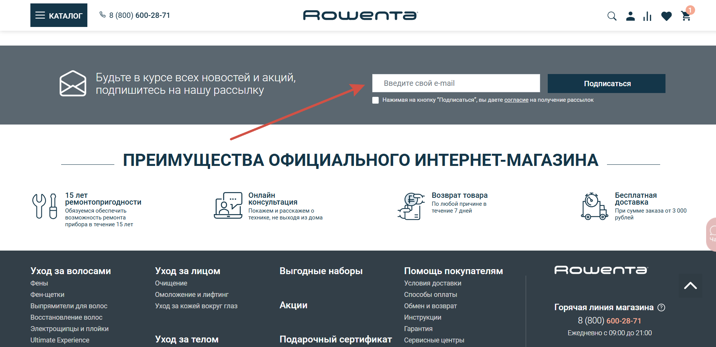The height and width of the screenshot is (347, 716).
Task: Open the Фены footer link
Action: click(39, 283)
